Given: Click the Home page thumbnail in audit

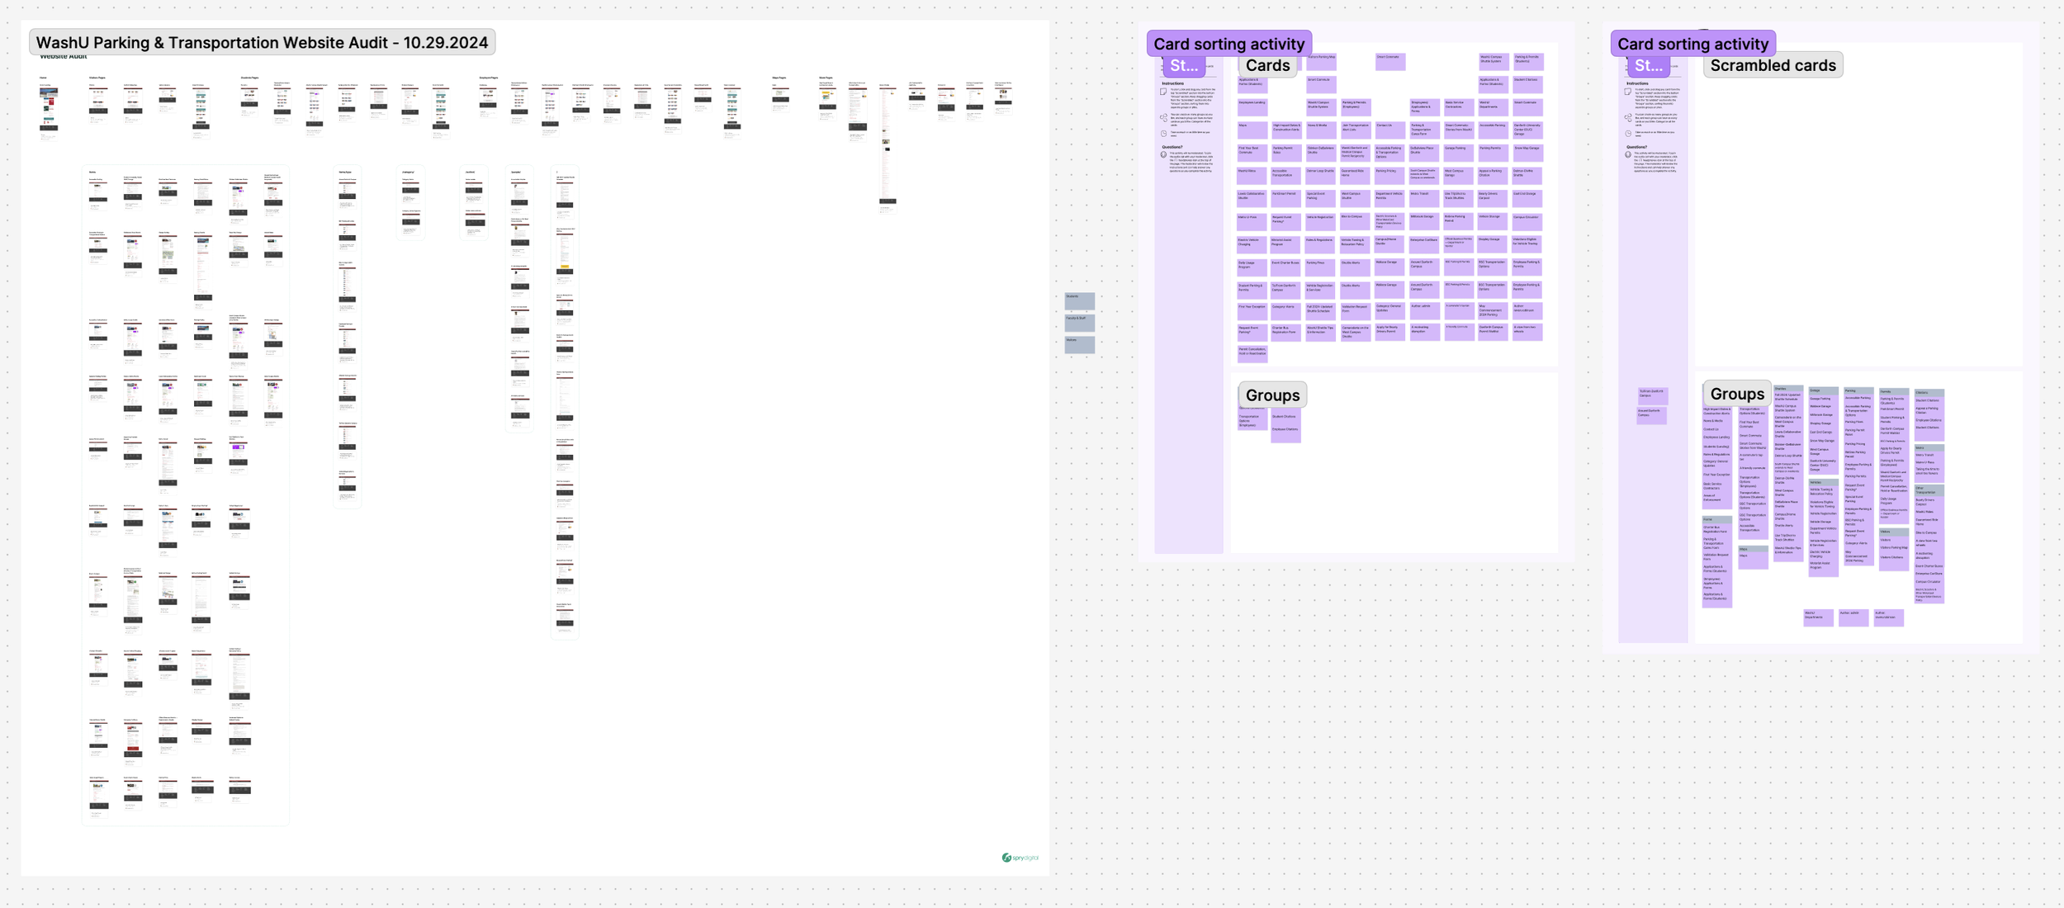Looking at the screenshot, I should (49, 109).
